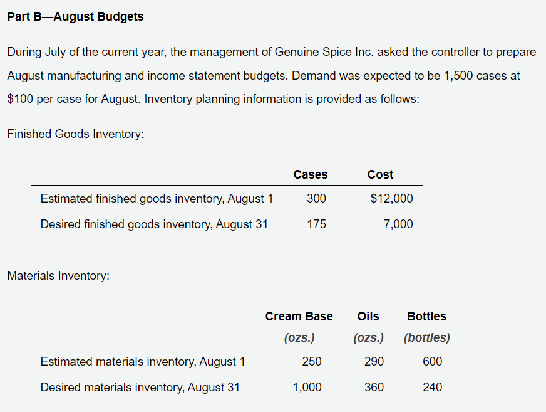This screenshot has width=546, height=412.
Task: Select the 'Bottles' column header
Action: [x=426, y=317]
